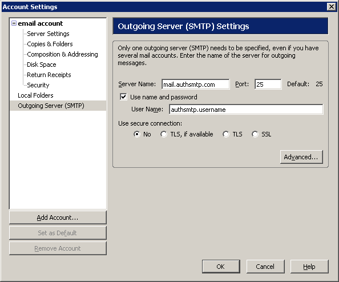The height and width of the screenshot is (282, 339).
Task: Click the Default: 25 port label
Action: point(305,84)
